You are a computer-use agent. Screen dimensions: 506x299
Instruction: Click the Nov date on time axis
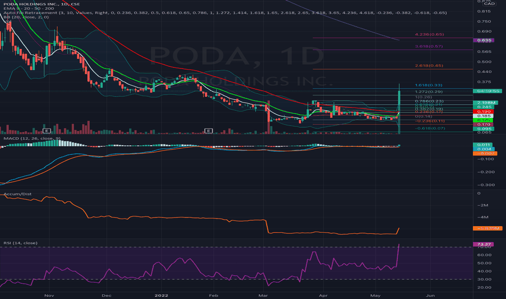49,295
